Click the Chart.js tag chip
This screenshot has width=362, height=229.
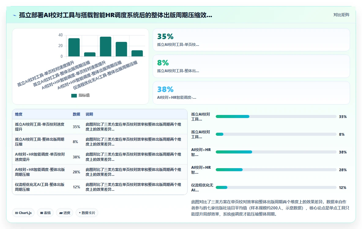[x=23, y=212]
